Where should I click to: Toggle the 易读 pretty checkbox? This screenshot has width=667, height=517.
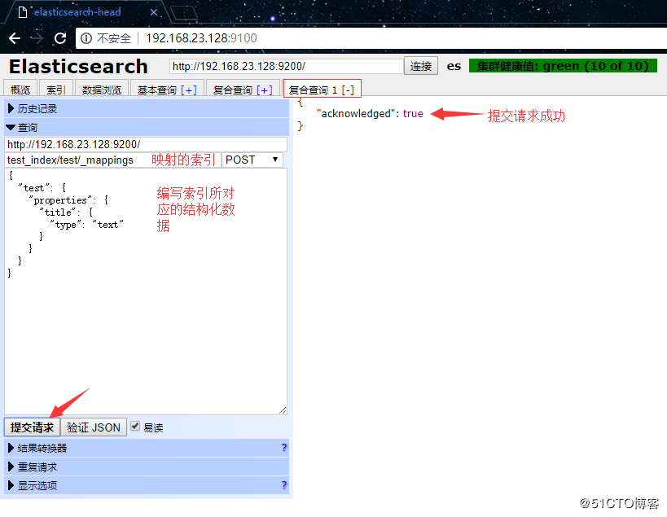tap(135, 426)
